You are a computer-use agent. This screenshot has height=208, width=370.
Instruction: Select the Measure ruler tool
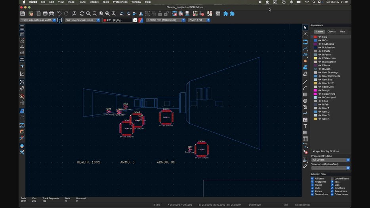(x=305, y=166)
